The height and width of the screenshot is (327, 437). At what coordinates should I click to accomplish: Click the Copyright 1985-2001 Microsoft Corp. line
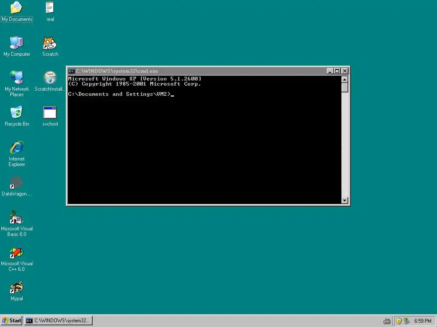tap(134, 84)
